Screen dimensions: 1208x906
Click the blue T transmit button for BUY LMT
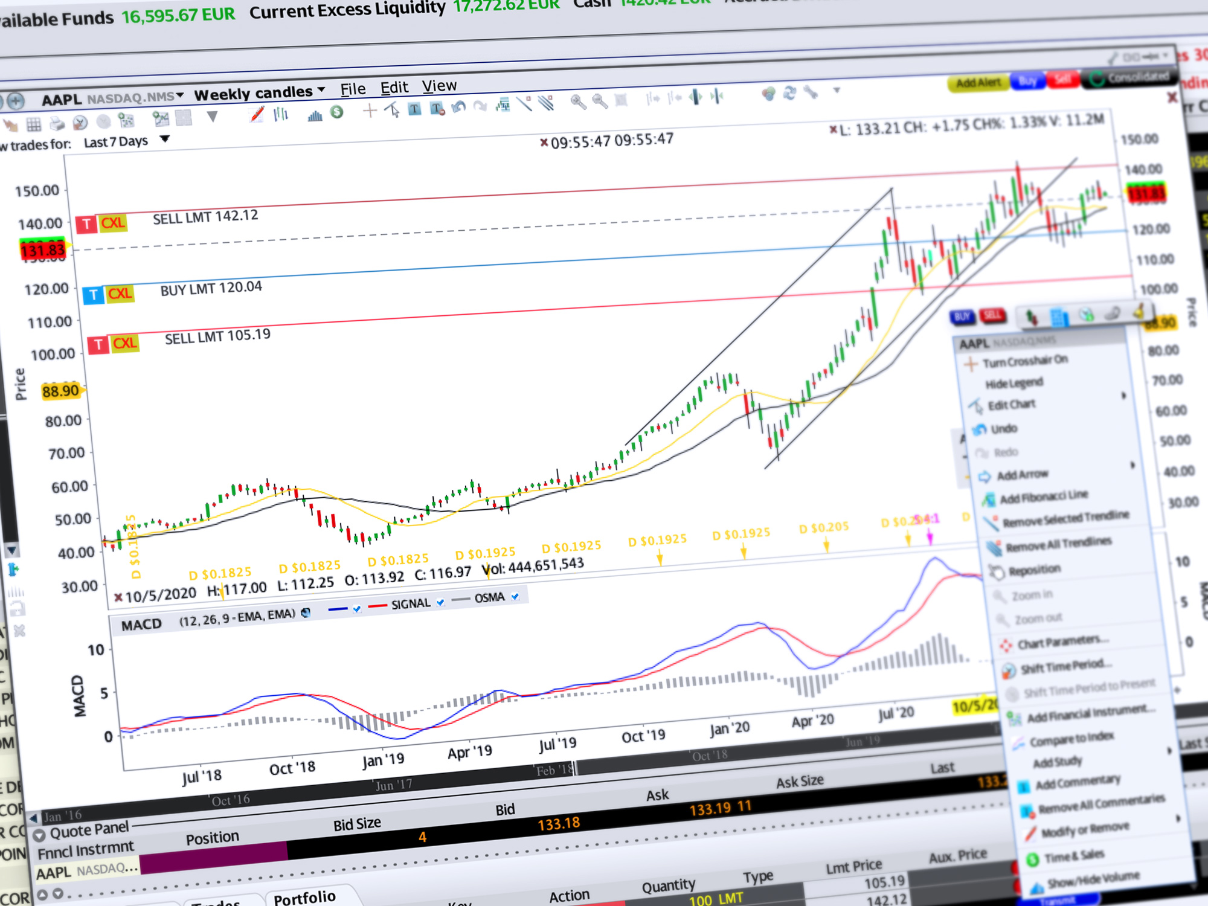(x=93, y=295)
